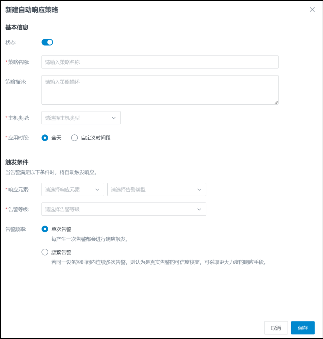Click the 策略名称 input field
The image size is (323, 339).
click(160, 62)
